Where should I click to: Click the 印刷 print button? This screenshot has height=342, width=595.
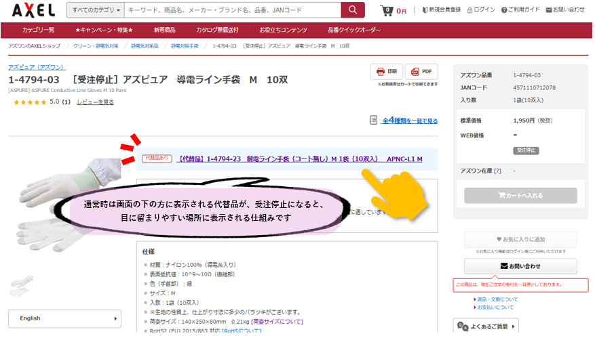[387, 72]
